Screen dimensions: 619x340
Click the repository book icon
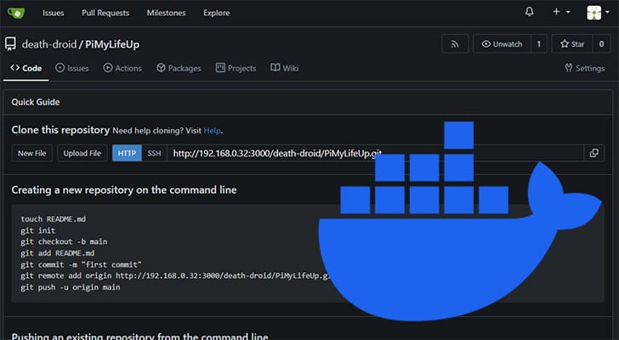pyautogui.click(x=11, y=44)
